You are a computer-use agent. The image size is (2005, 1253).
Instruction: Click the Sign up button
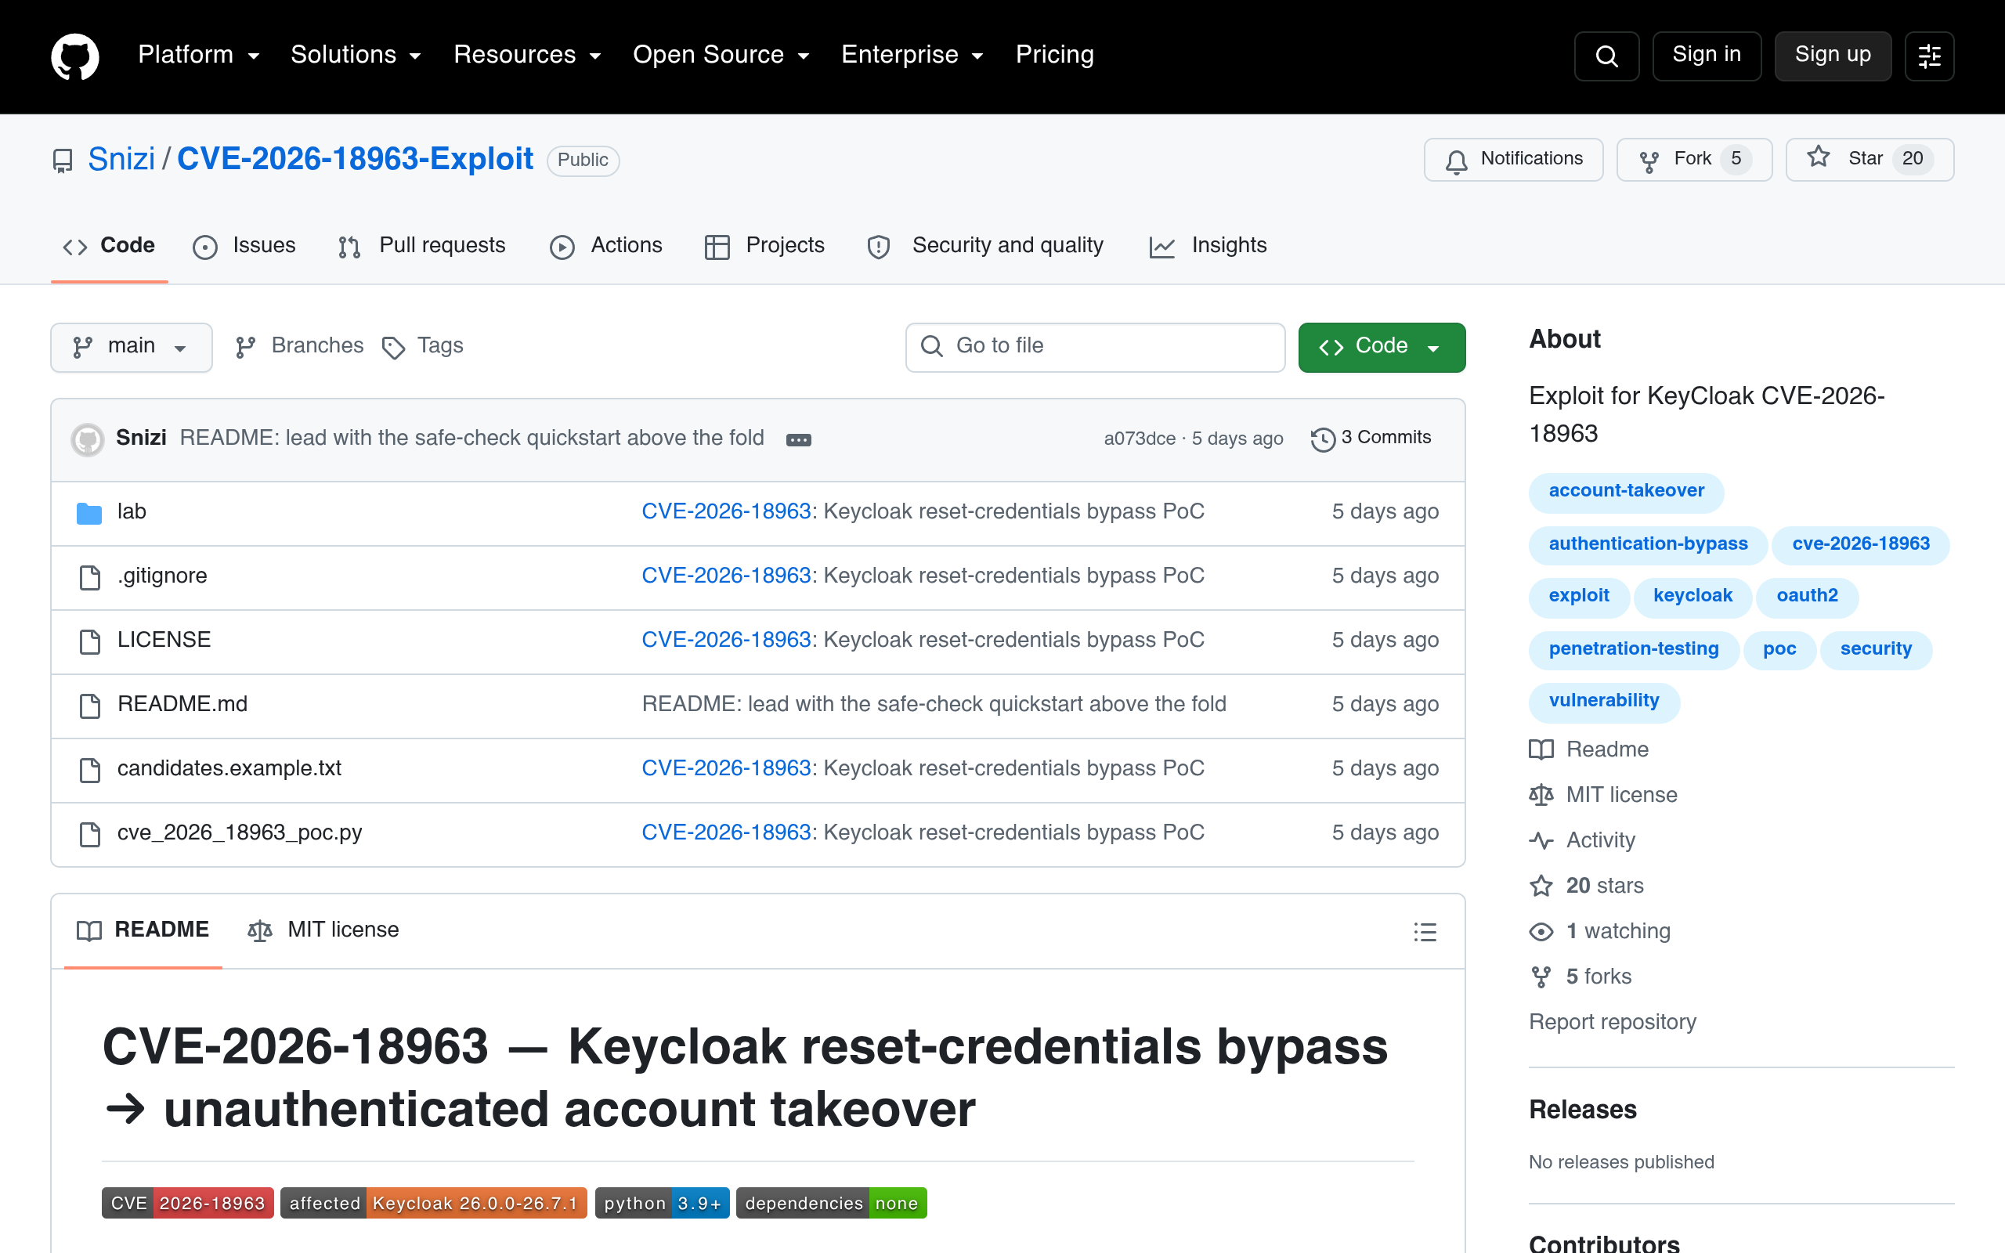coord(1833,56)
